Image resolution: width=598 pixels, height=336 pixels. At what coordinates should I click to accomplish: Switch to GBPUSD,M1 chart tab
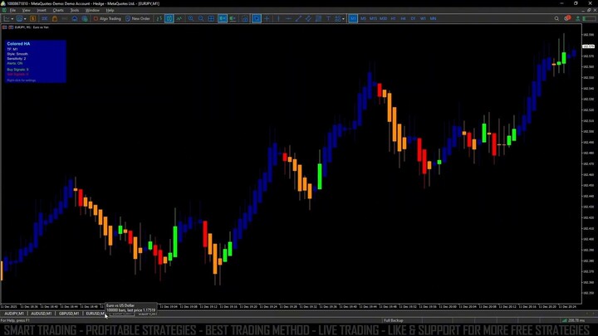(69, 314)
